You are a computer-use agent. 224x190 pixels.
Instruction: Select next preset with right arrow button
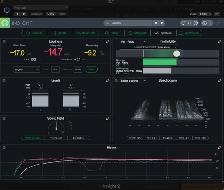coord(24,14)
